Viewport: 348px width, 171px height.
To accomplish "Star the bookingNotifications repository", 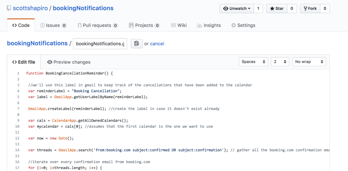I will coord(277,8).
